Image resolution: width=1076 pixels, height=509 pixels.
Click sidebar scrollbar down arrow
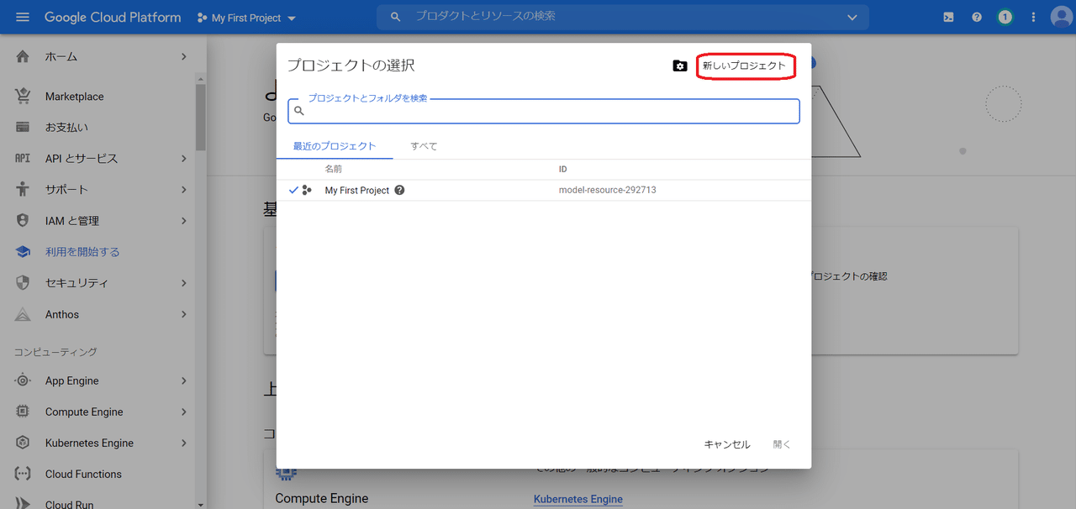(200, 504)
